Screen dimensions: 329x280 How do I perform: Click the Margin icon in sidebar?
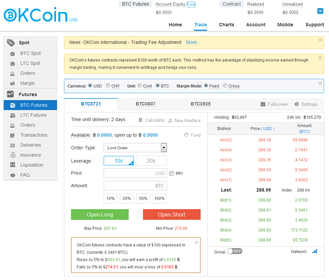click(12, 83)
